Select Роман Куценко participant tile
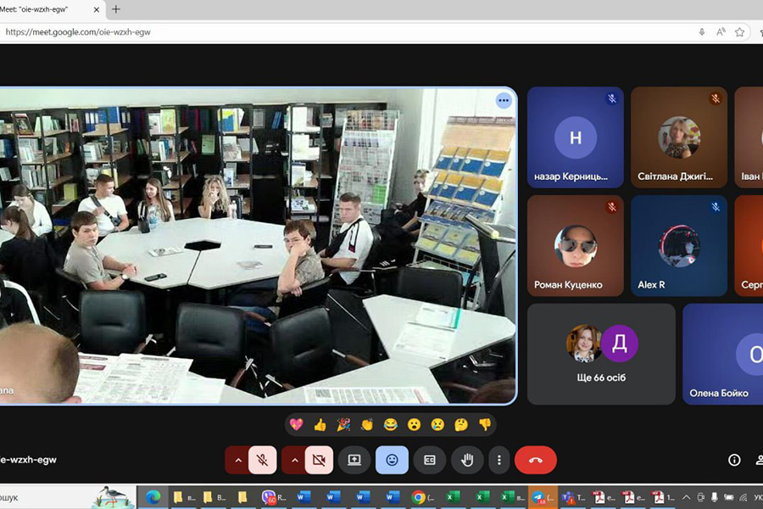Viewport: 763px width, 509px height. tap(575, 246)
